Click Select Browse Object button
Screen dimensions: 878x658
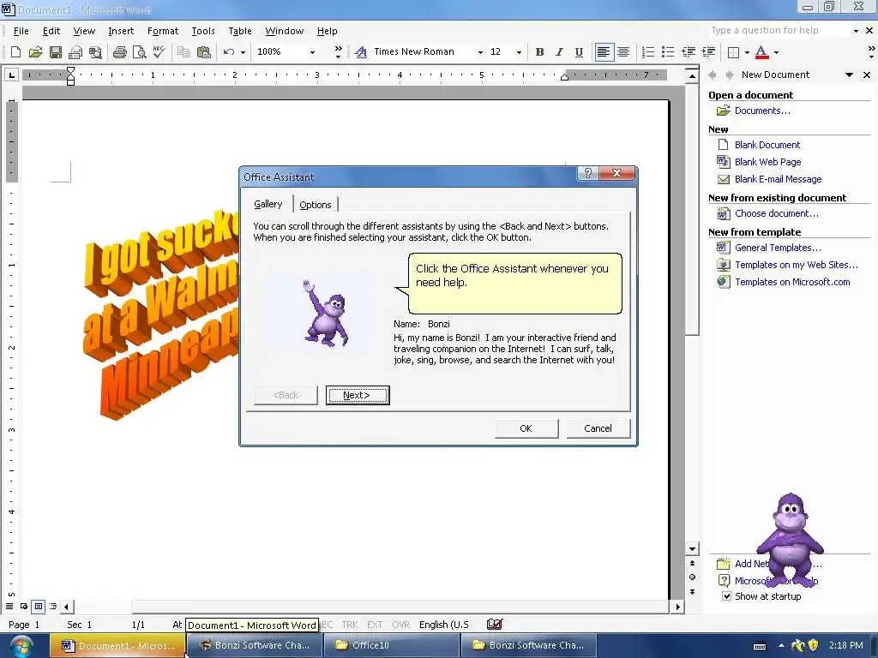tap(692, 577)
